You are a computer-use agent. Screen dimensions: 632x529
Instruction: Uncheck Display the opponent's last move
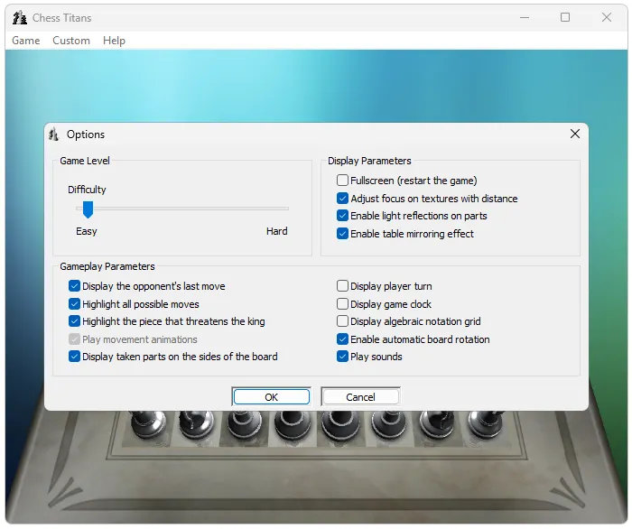pos(74,286)
